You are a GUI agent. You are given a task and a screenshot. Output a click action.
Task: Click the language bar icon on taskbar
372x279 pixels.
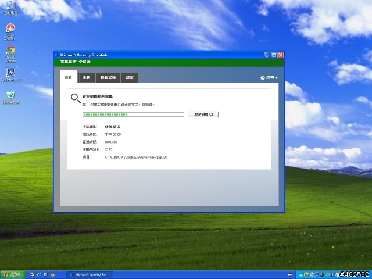pyautogui.click(x=290, y=275)
